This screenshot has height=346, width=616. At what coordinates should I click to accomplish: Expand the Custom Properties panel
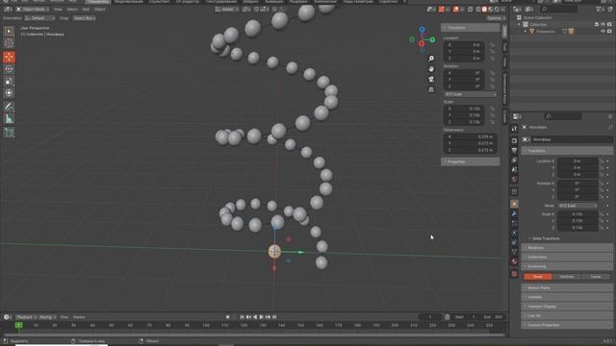pos(567,325)
